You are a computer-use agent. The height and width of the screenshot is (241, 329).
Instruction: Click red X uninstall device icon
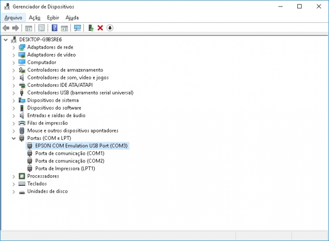(100, 28)
